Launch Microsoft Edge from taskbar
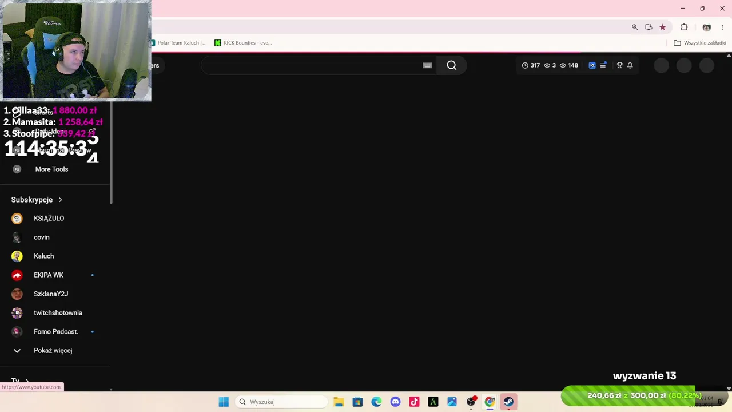This screenshot has height=412, width=732. tap(376, 402)
